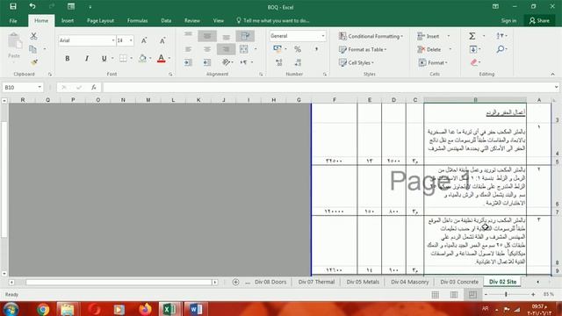The image size is (562, 316).
Task: Switch to the Div 03 Concrete sheet
Action: (459, 282)
